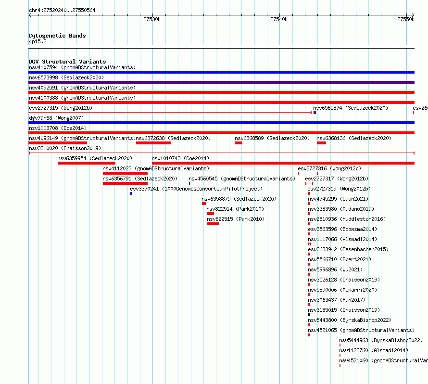Screen dimensions: 428x384
Task: Click the nsv4112023 gnomAD red bar
Action: [126, 173]
